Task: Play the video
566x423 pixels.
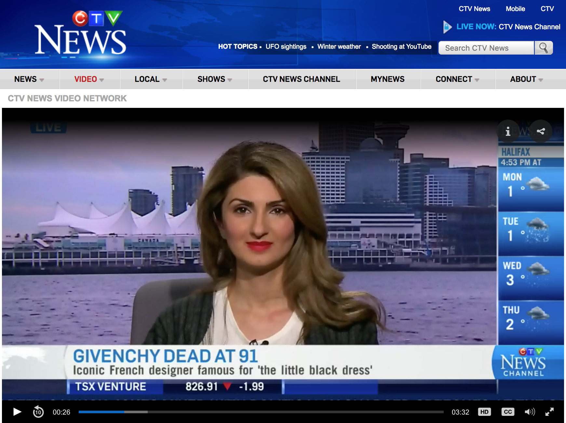Action: 17,412
